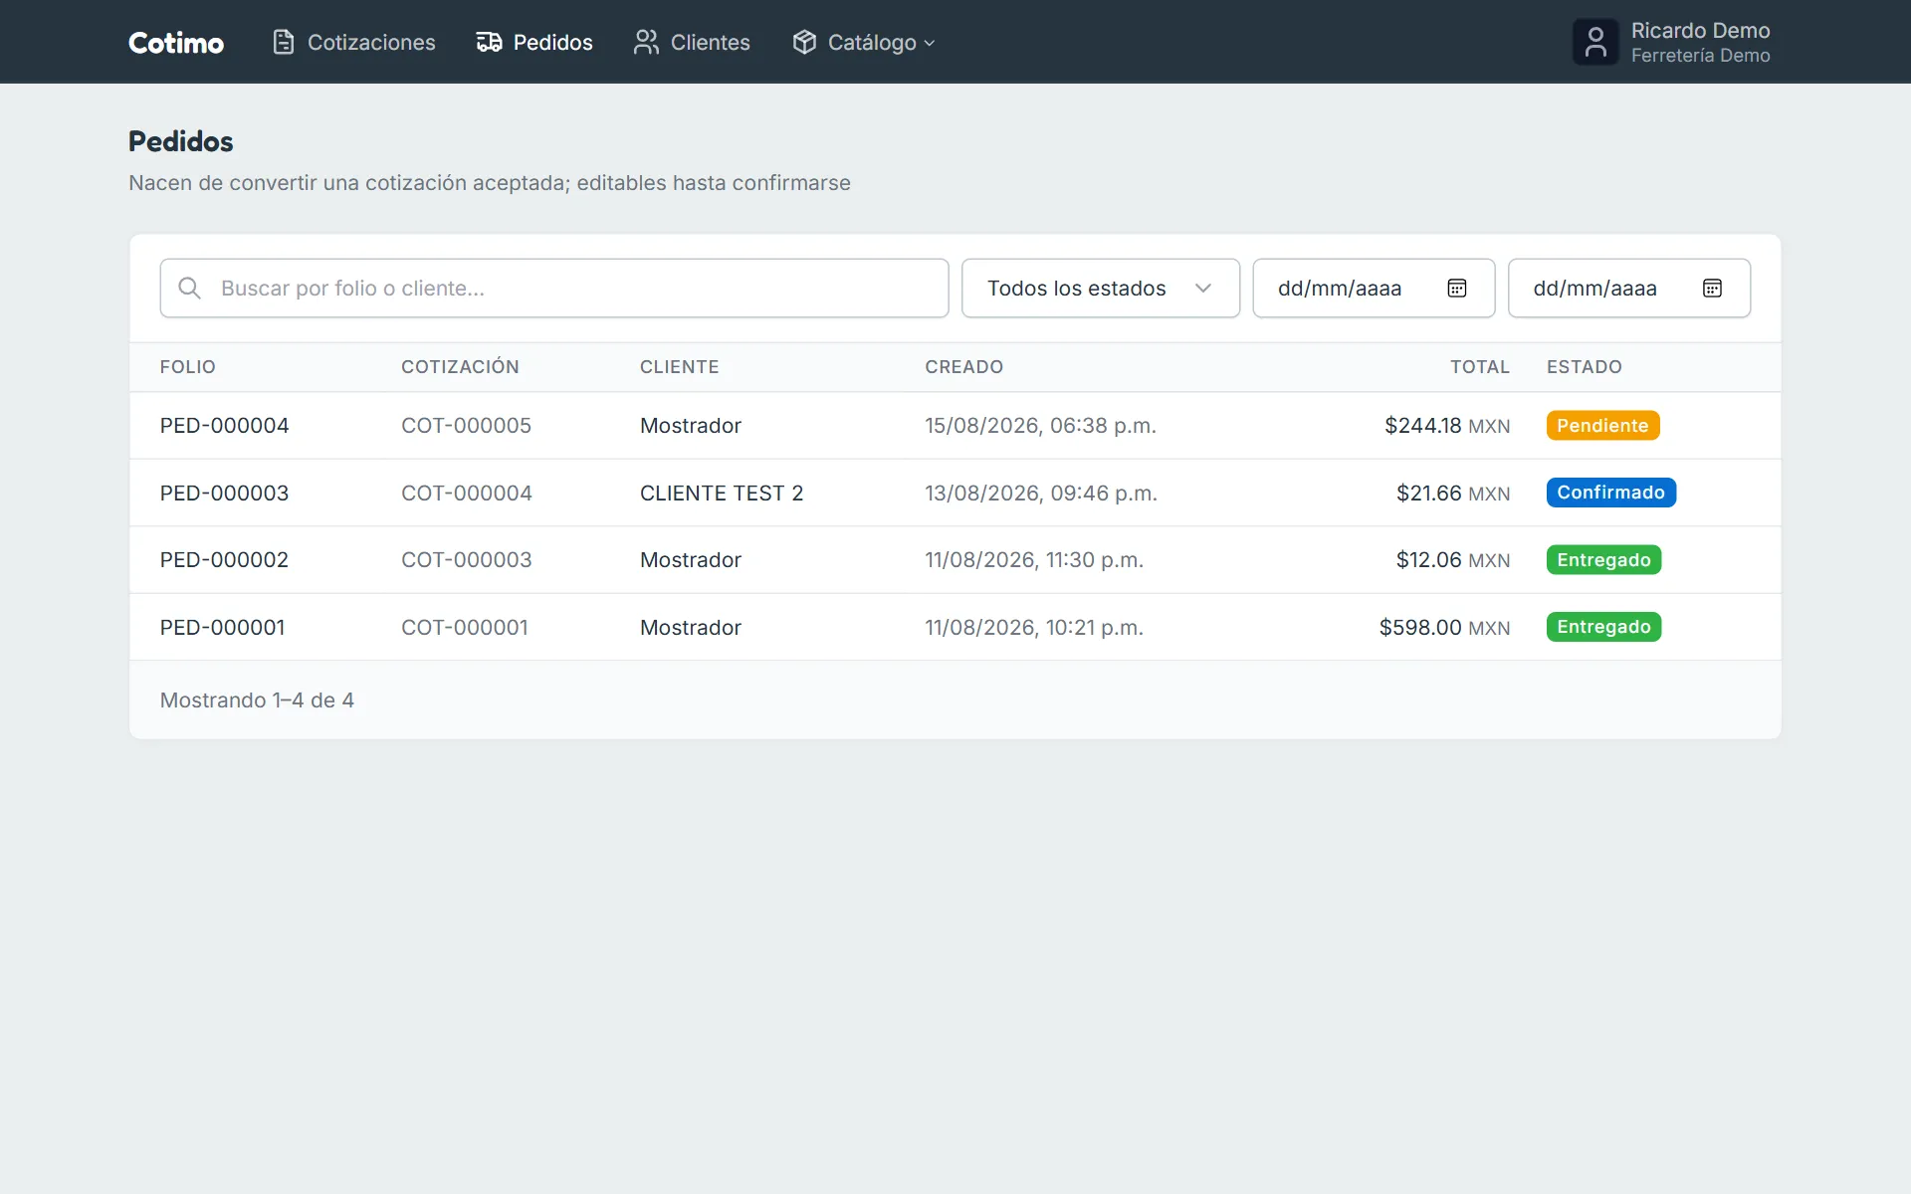Open order PED-000004

click(x=225, y=426)
